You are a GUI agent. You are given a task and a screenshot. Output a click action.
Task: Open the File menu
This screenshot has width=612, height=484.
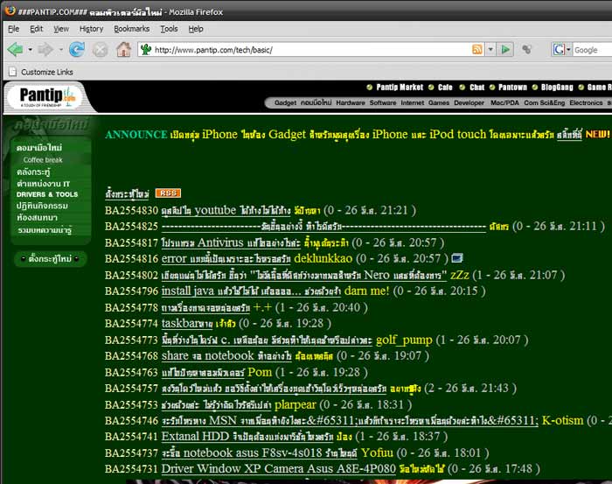(x=14, y=29)
